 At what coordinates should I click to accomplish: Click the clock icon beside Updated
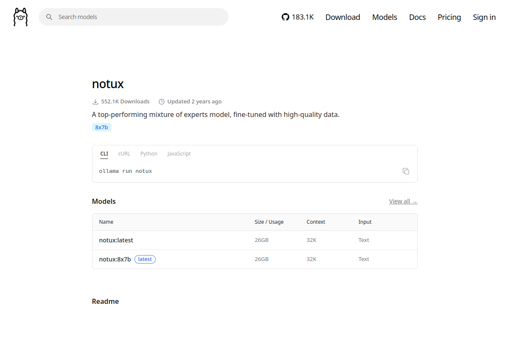[162, 102]
